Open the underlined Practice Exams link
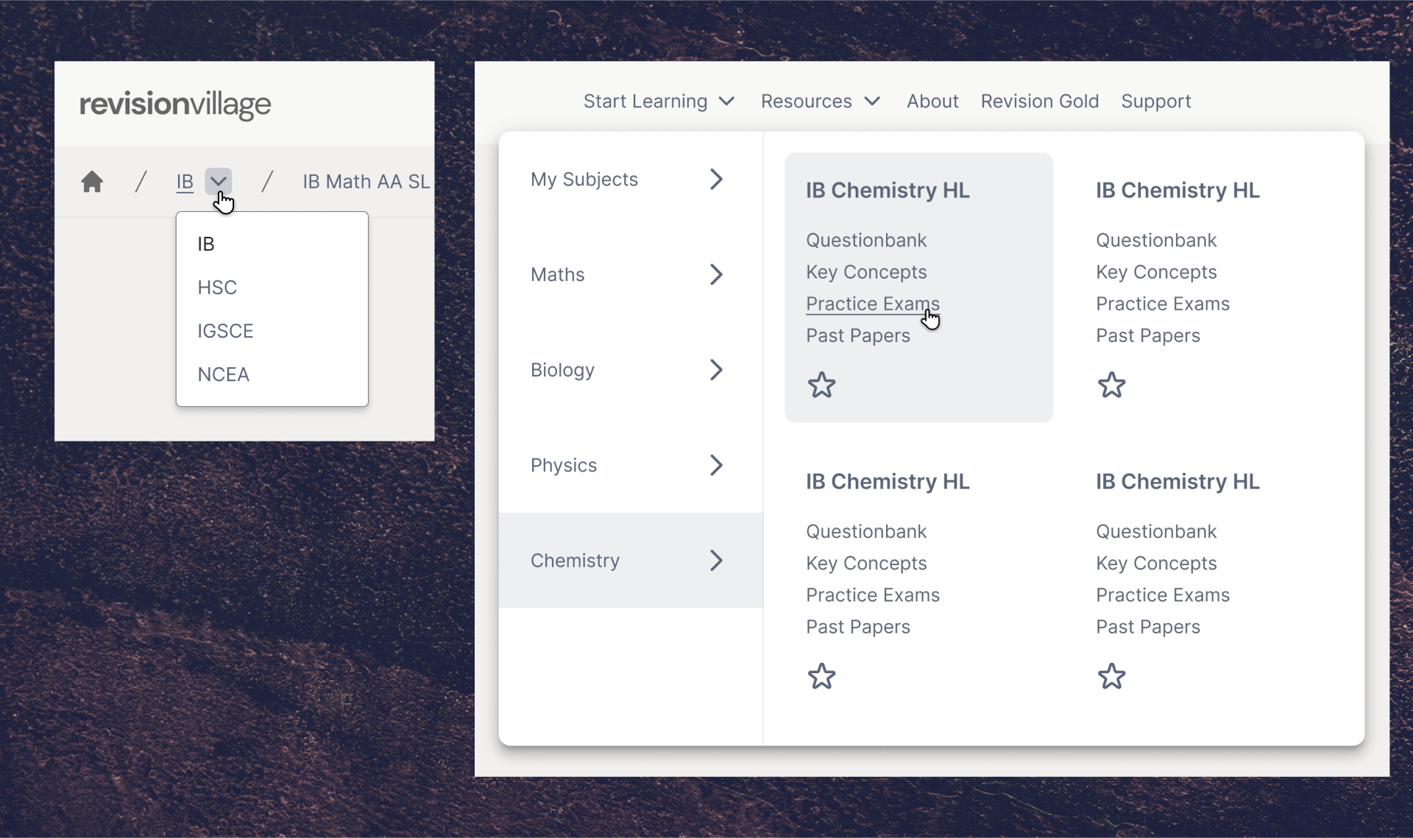The height and width of the screenshot is (838, 1413). coord(872,304)
